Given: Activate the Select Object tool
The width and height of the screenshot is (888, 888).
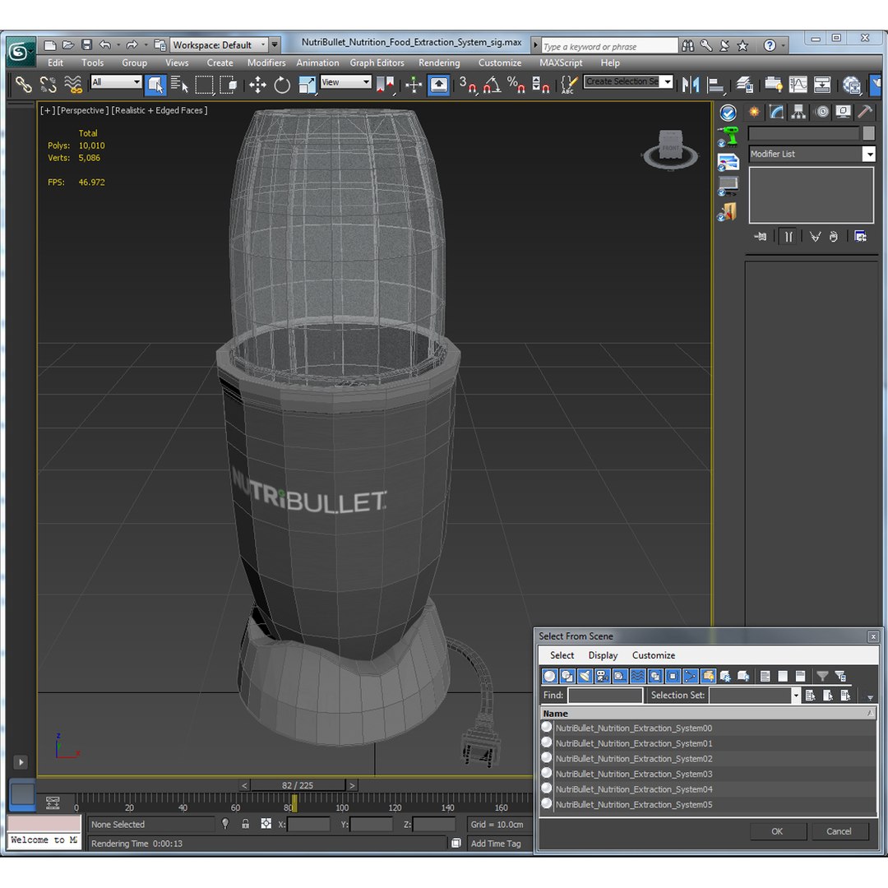Looking at the screenshot, I should point(155,85).
